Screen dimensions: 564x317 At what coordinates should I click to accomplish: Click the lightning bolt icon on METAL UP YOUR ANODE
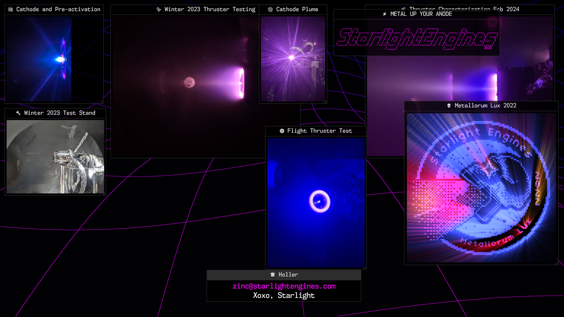[385, 14]
